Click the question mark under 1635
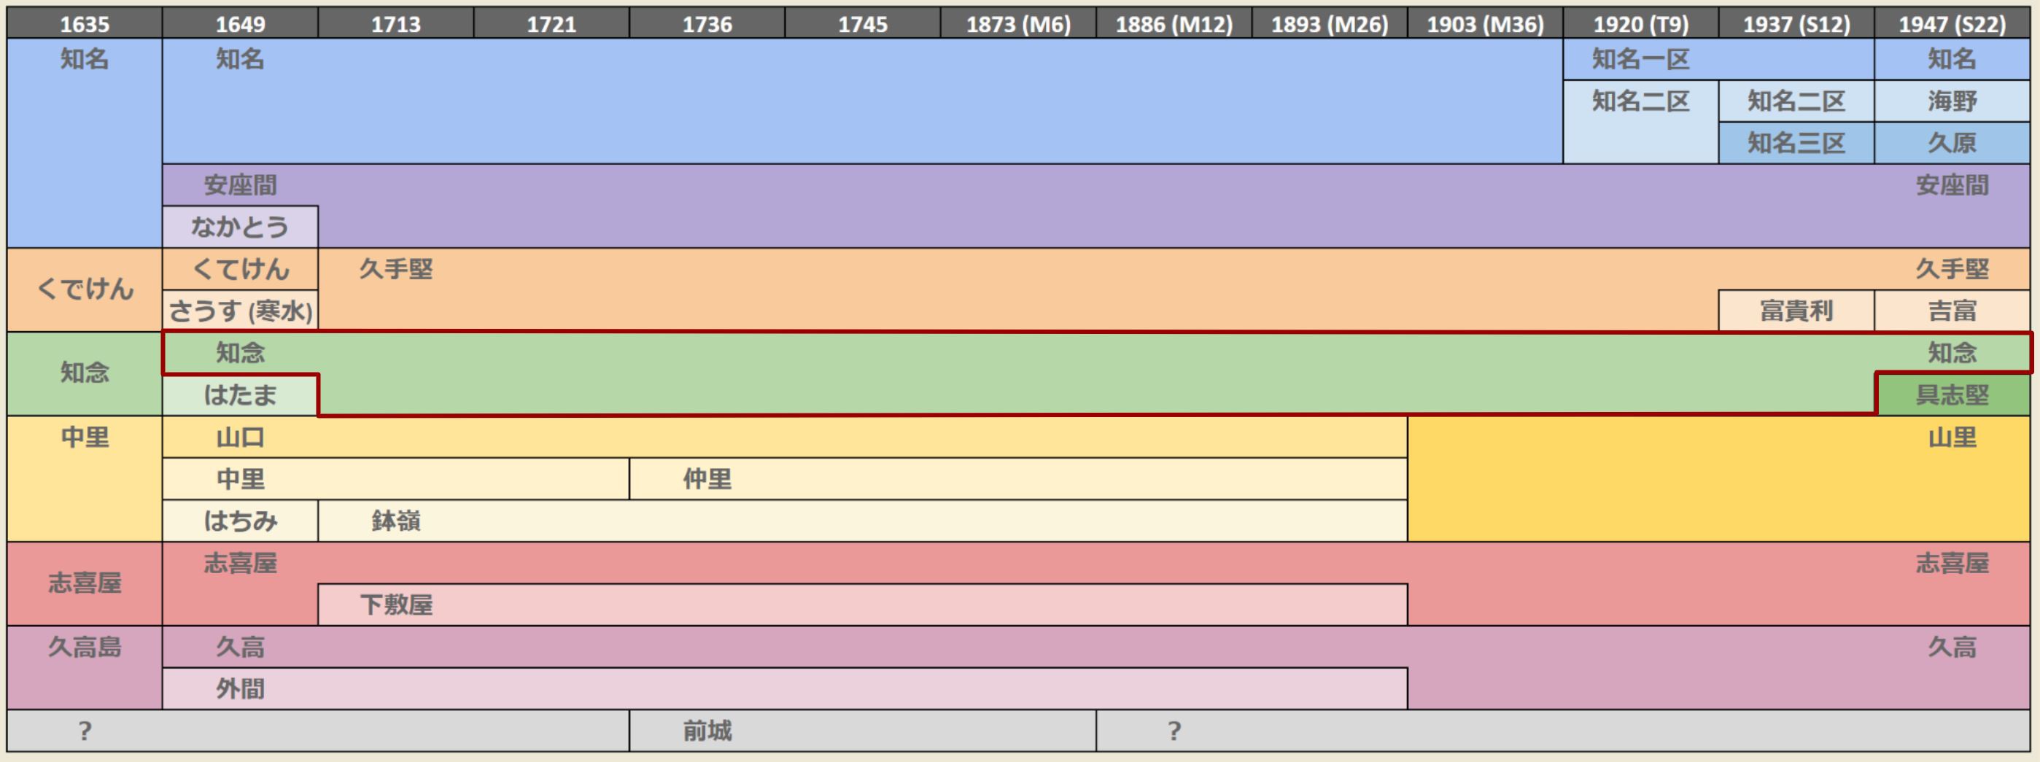Screen dimensions: 2040x762 pyautogui.click(x=85, y=731)
